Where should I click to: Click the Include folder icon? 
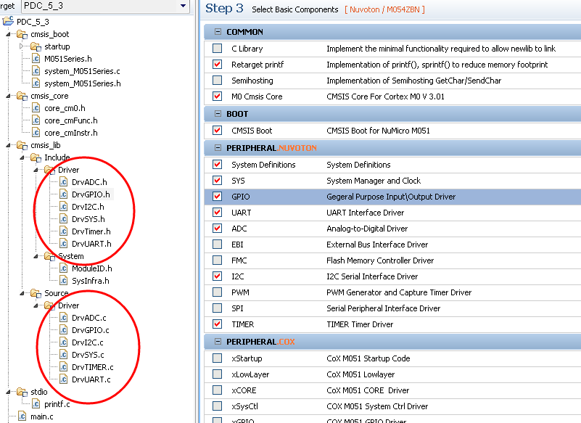point(36,157)
